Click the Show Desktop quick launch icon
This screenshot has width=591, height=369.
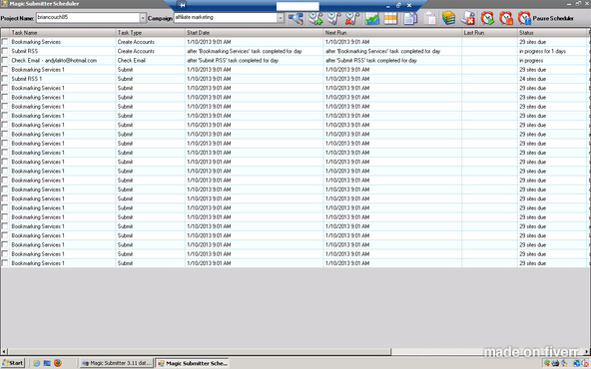click(47, 363)
